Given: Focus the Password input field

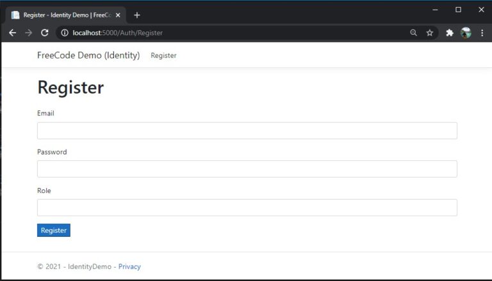Looking at the screenshot, I should 247,169.
